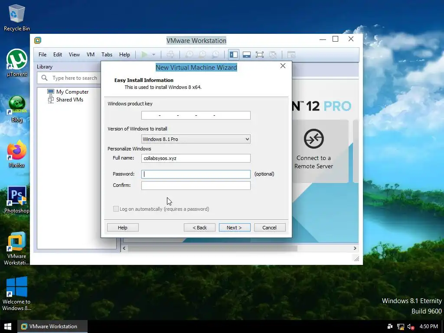
Task: Click the Take Snapshot clock icon
Action: point(189,54)
